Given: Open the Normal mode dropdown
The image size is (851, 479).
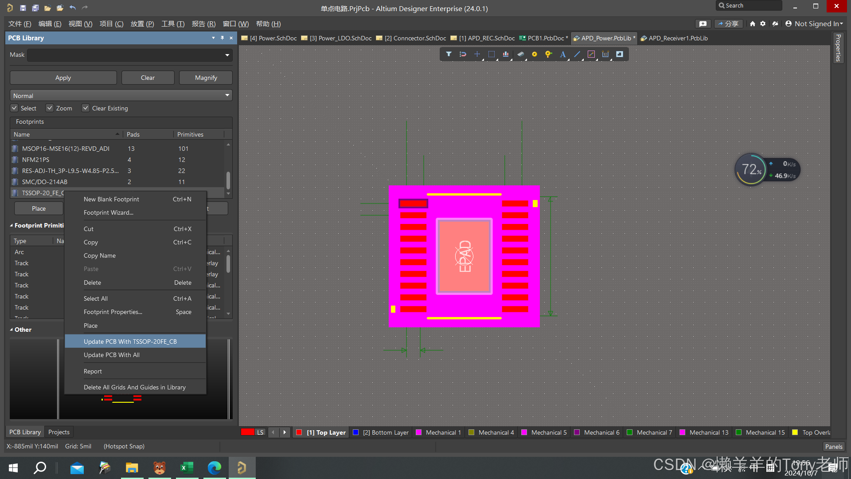Looking at the screenshot, I should click(227, 95).
